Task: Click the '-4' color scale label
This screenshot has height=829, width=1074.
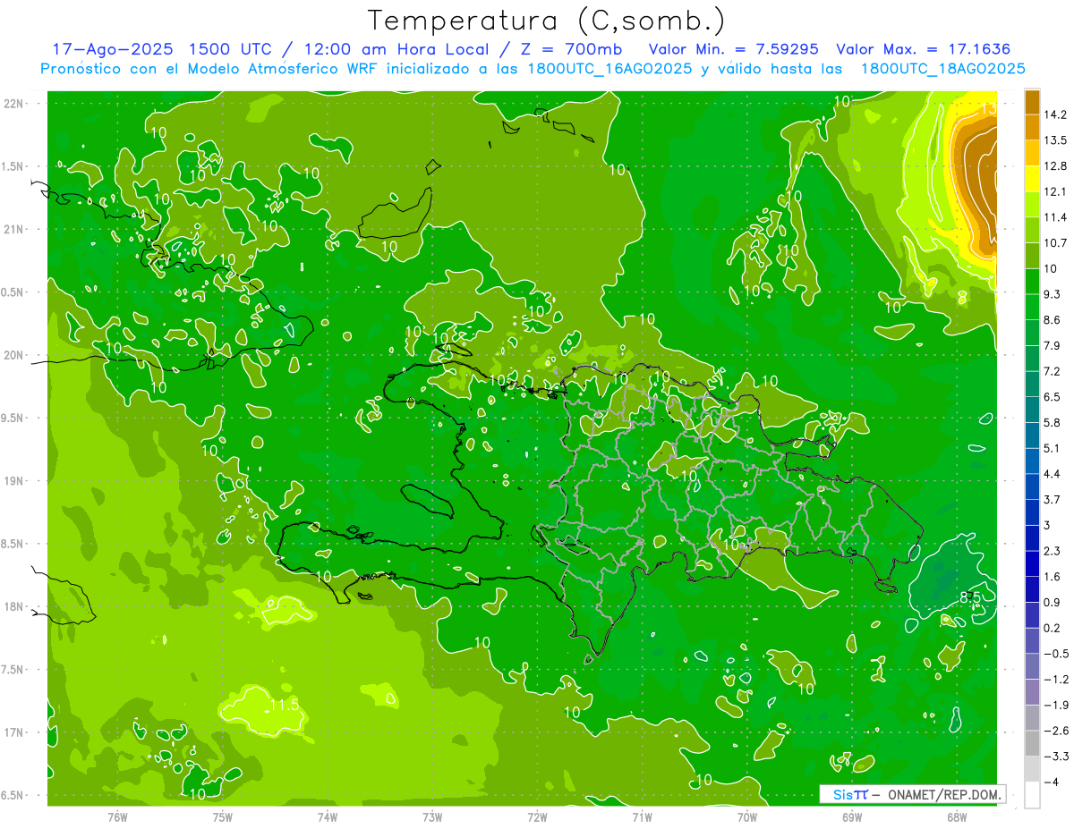Action: tap(1052, 782)
